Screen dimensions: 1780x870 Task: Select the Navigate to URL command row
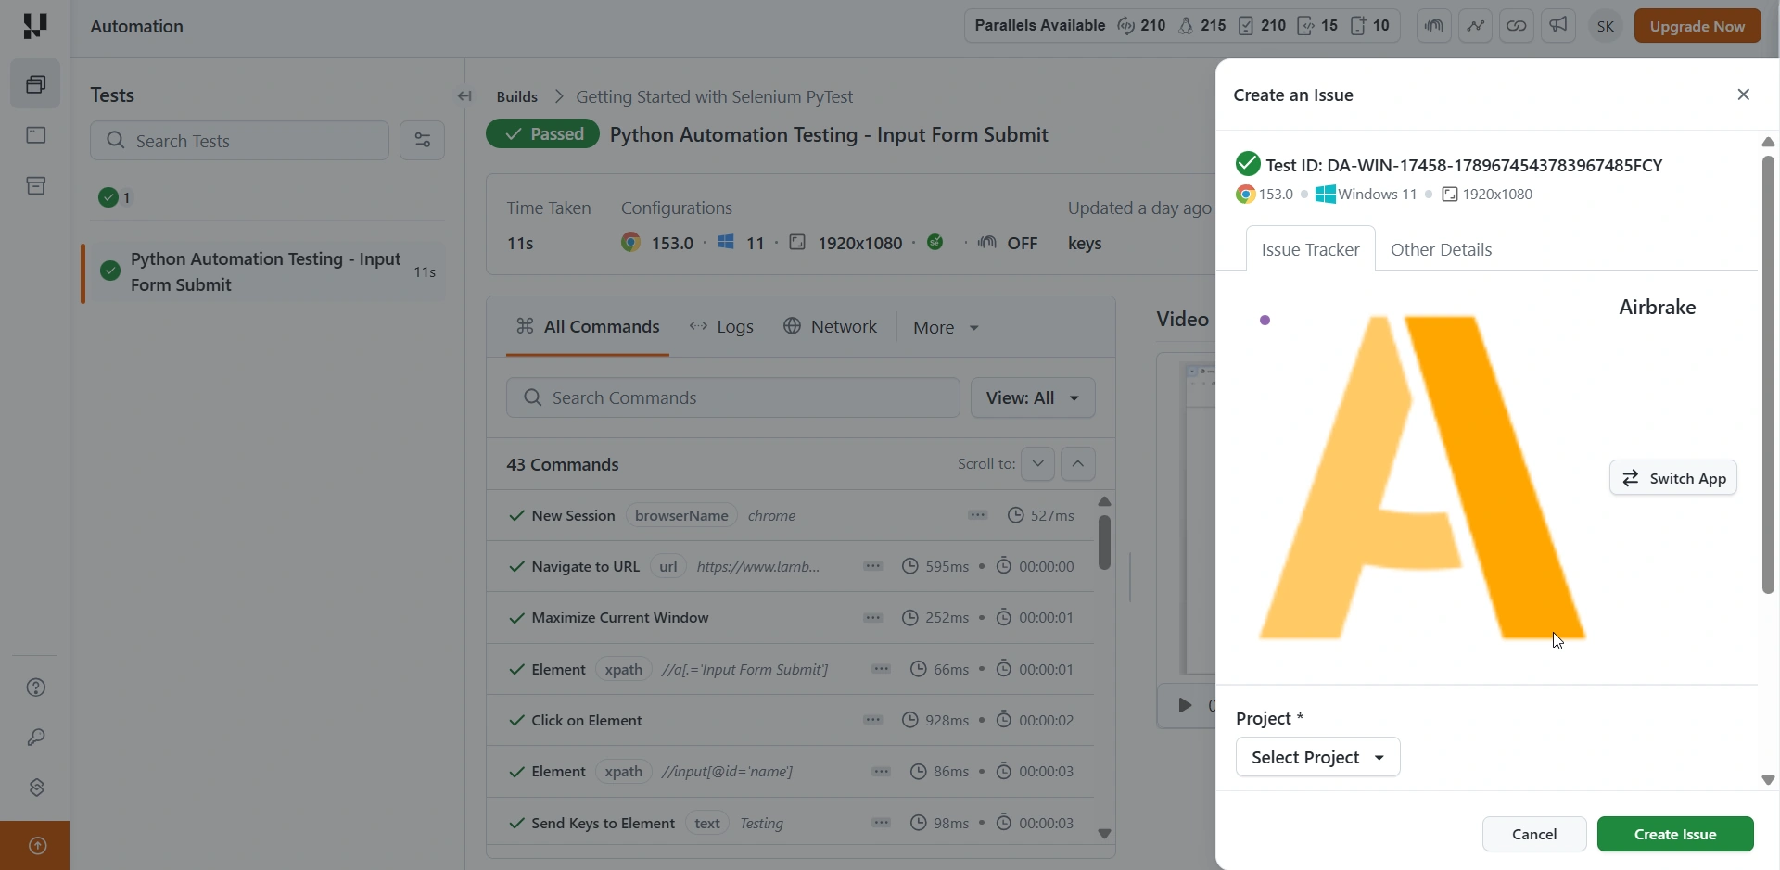[x=791, y=566]
